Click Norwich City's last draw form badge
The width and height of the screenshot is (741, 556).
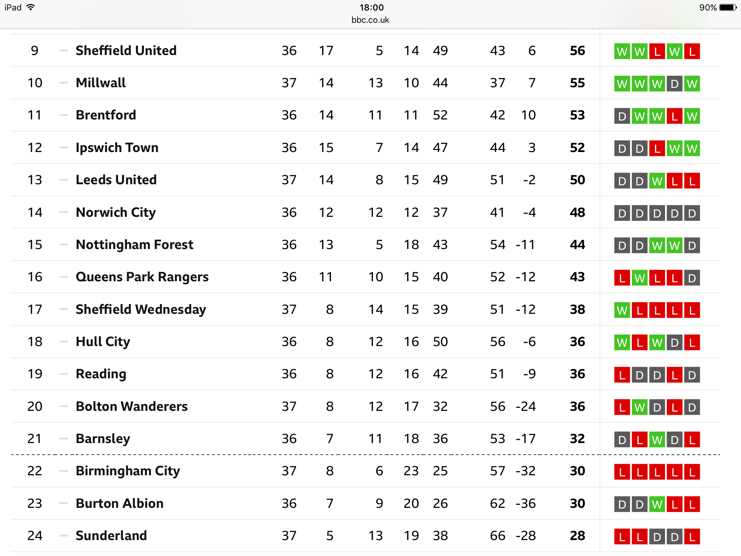click(x=692, y=213)
